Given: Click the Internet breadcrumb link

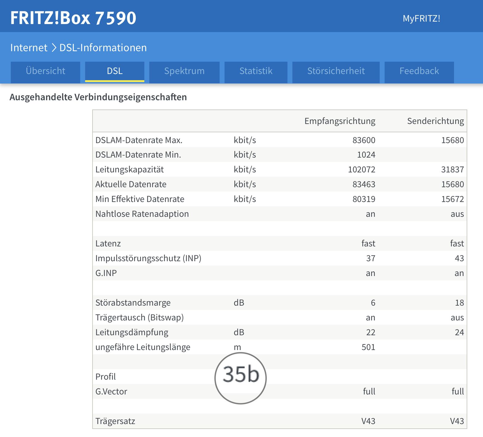Looking at the screenshot, I should (29, 48).
